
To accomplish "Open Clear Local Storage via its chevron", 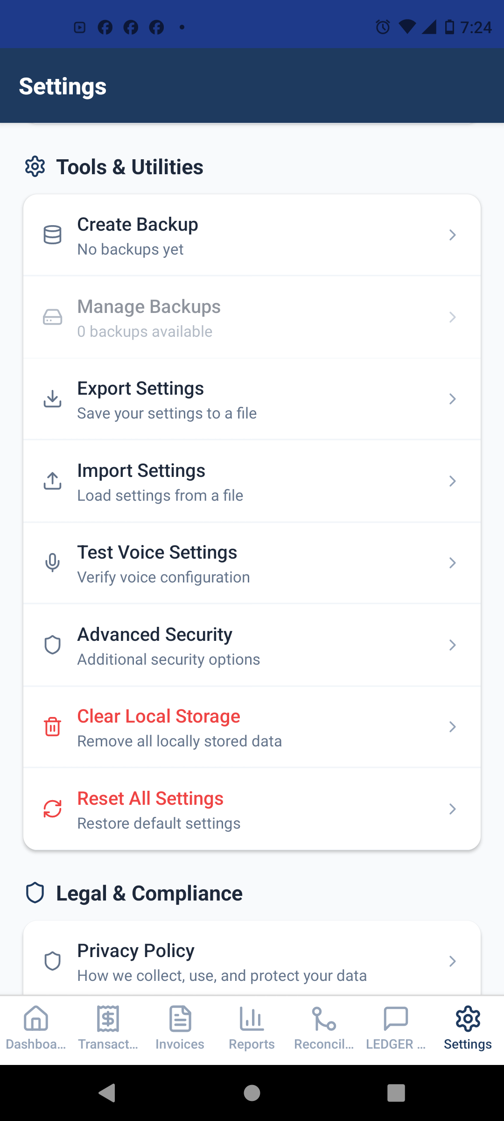I will pyautogui.click(x=452, y=727).
